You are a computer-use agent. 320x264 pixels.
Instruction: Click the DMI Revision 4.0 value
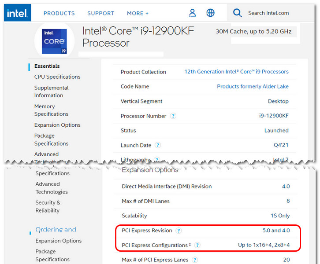(286, 187)
